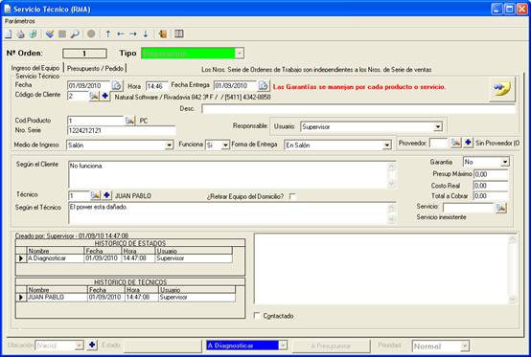
Task: Expand the Medio de Ingreso dropdown
Action: pyautogui.click(x=169, y=145)
